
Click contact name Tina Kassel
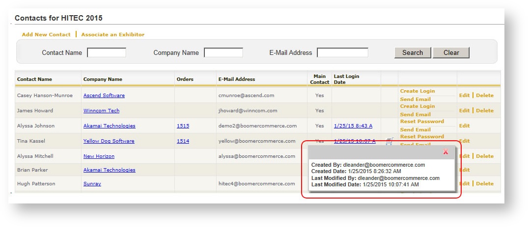(31, 141)
